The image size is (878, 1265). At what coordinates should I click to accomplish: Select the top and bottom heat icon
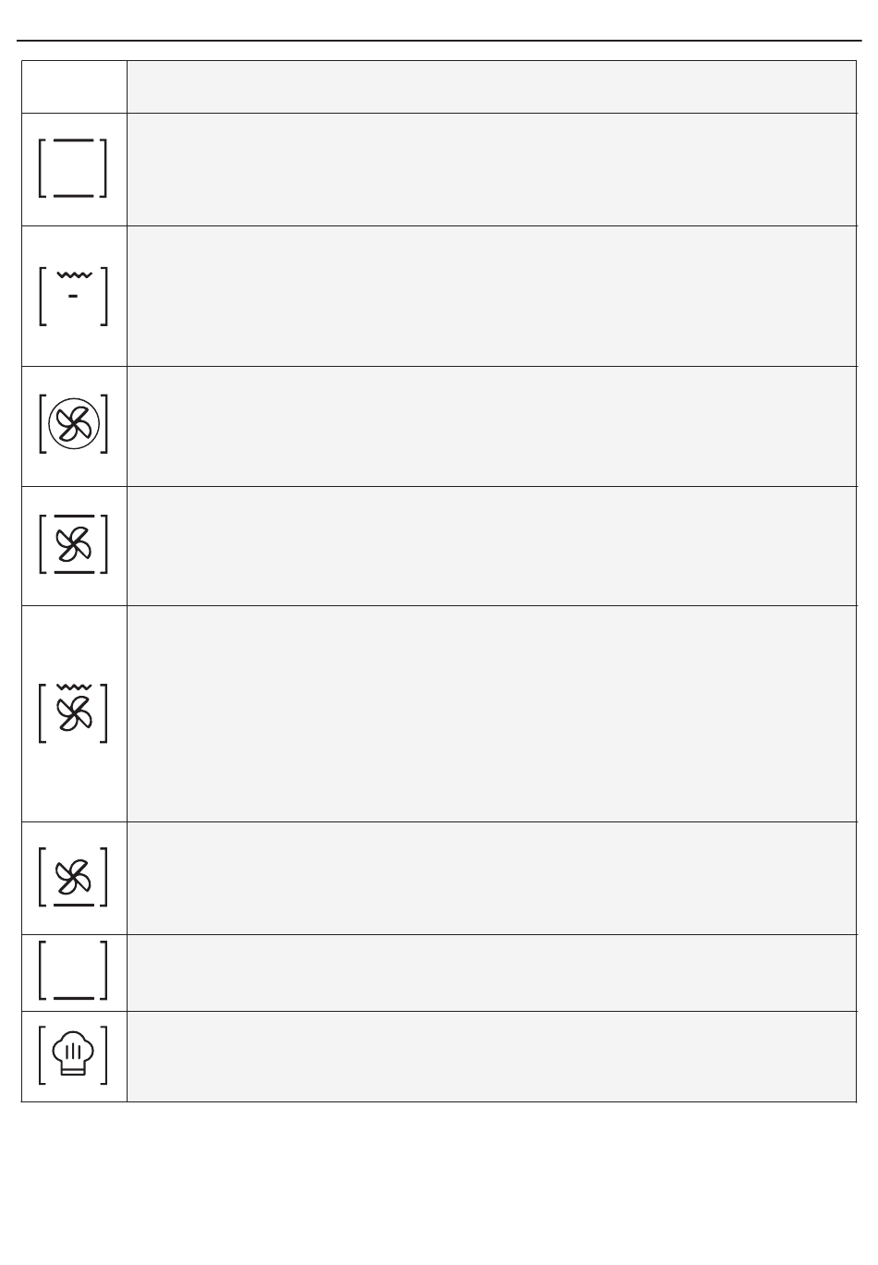(73, 168)
